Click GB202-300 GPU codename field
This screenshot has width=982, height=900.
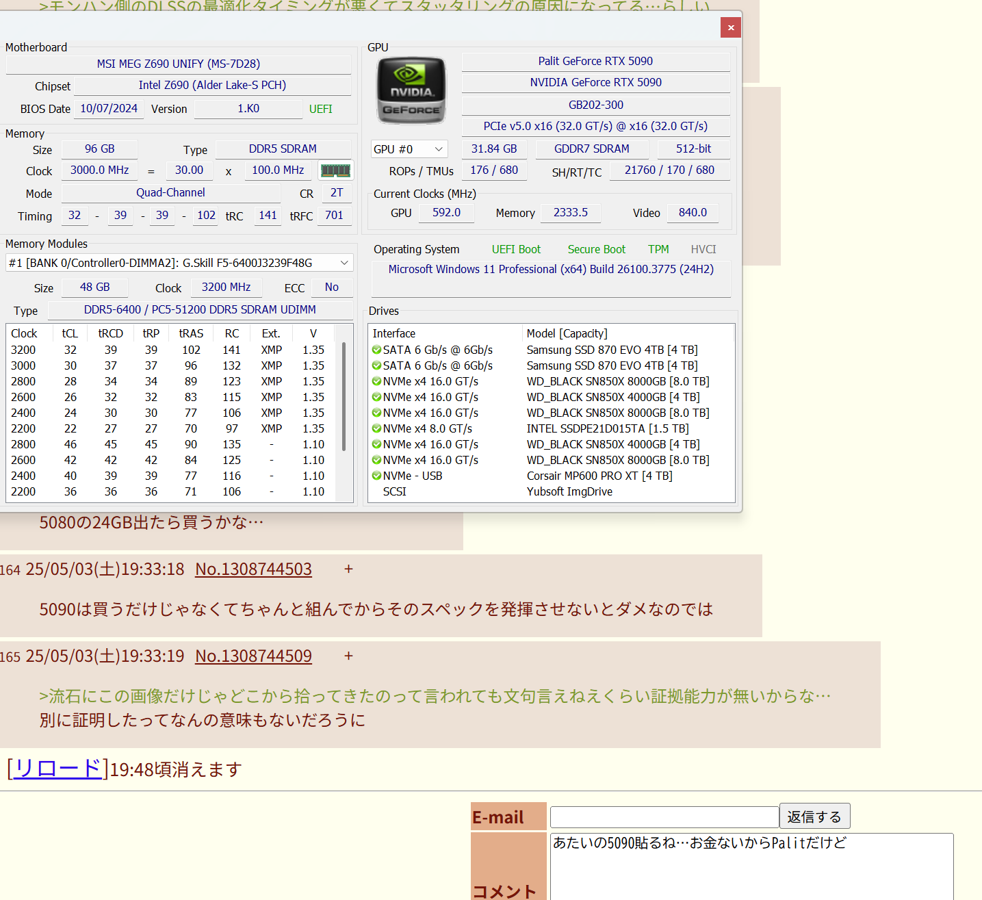595,105
